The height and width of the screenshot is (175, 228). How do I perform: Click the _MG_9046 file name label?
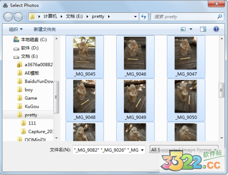point(135,74)
